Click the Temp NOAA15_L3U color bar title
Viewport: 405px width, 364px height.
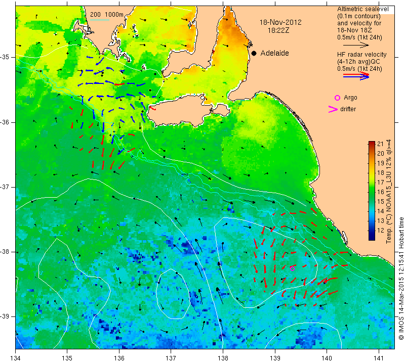click(x=389, y=192)
